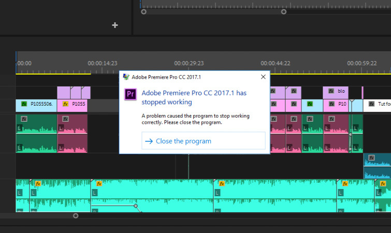Image resolution: width=391 pixels, height=233 pixels.
Task: Click the fx badge on the blo clip
Action: pyautogui.click(x=331, y=91)
